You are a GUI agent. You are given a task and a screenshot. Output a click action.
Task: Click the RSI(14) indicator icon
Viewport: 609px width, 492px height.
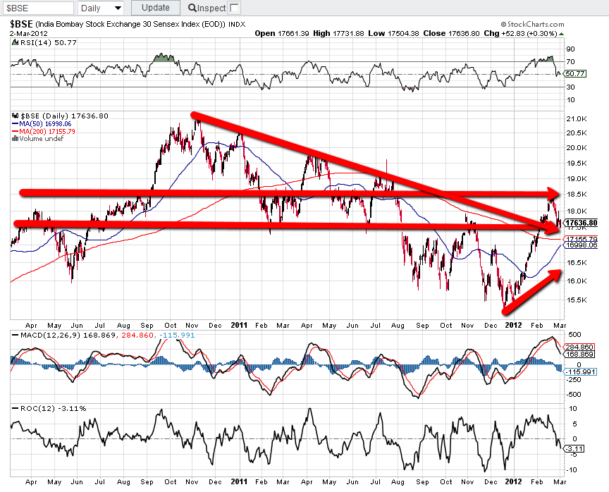(15, 42)
